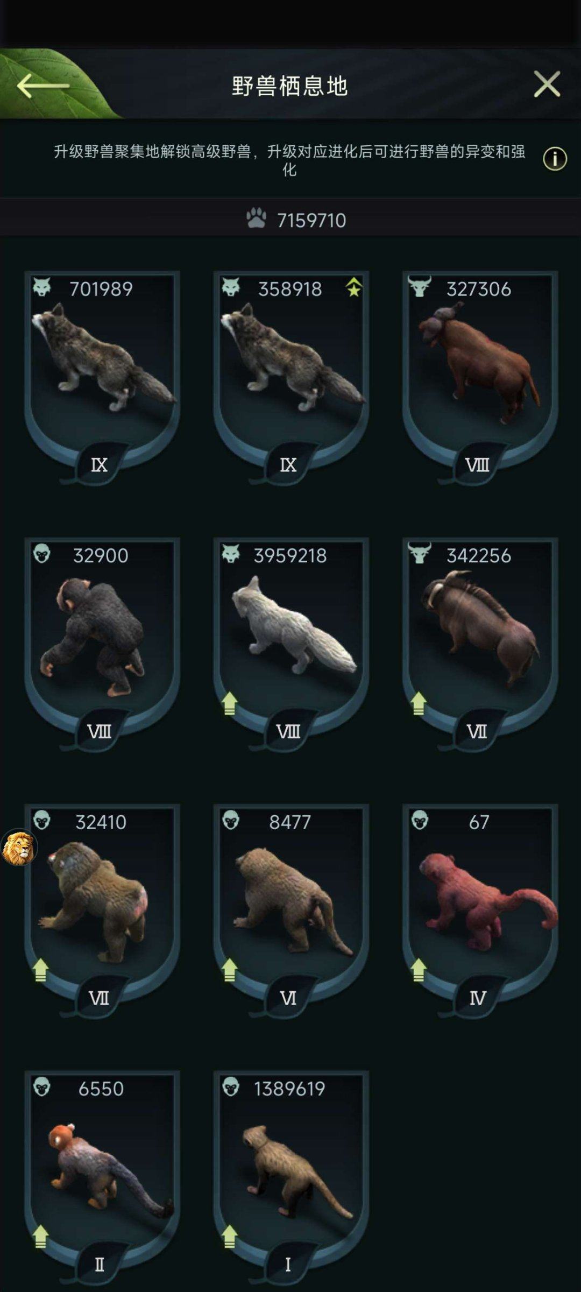Tap the 7159710 total beast count bar
581x1292 pixels.
290,220
